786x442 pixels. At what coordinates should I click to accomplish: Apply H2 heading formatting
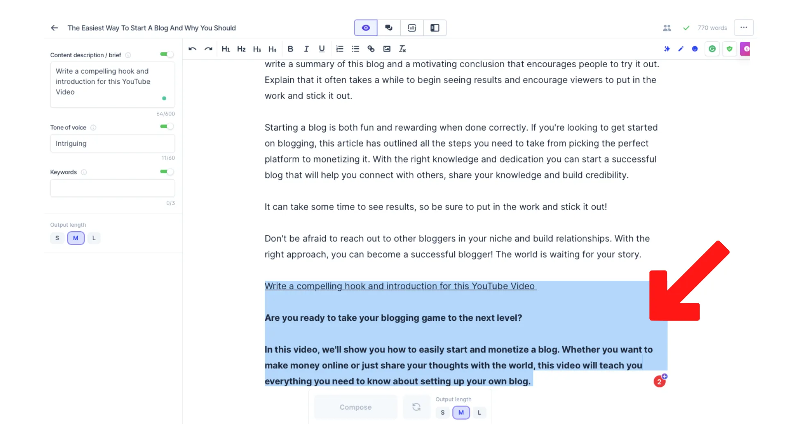(x=241, y=49)
